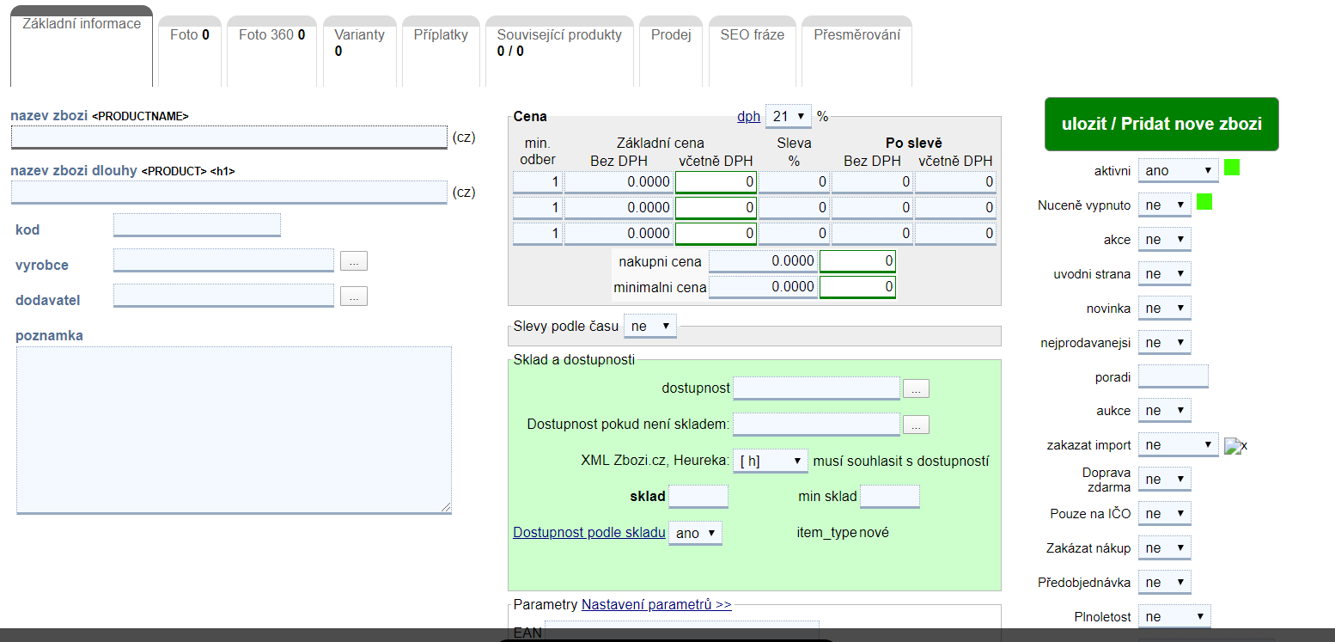The image size is (1335, 642).
Task: Focus the nazev zbozi input field
Action: [x=229, y=137]
